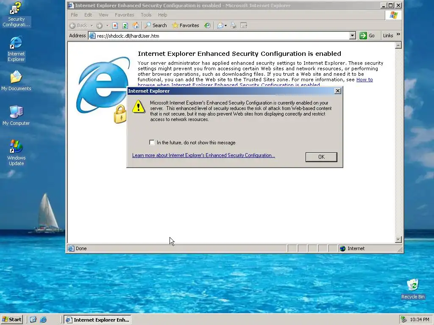Viewport: 434px width, 325px height.
Task: Follow the 'How to browse' page link
Action: (x=364, y=80)
